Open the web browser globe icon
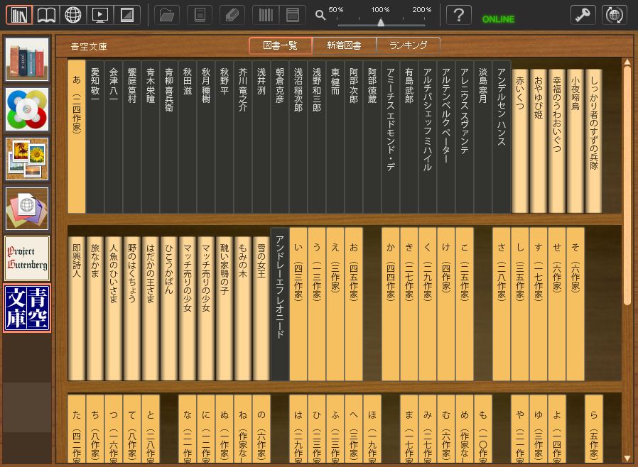The image size is (638, 467). [73, 16]
